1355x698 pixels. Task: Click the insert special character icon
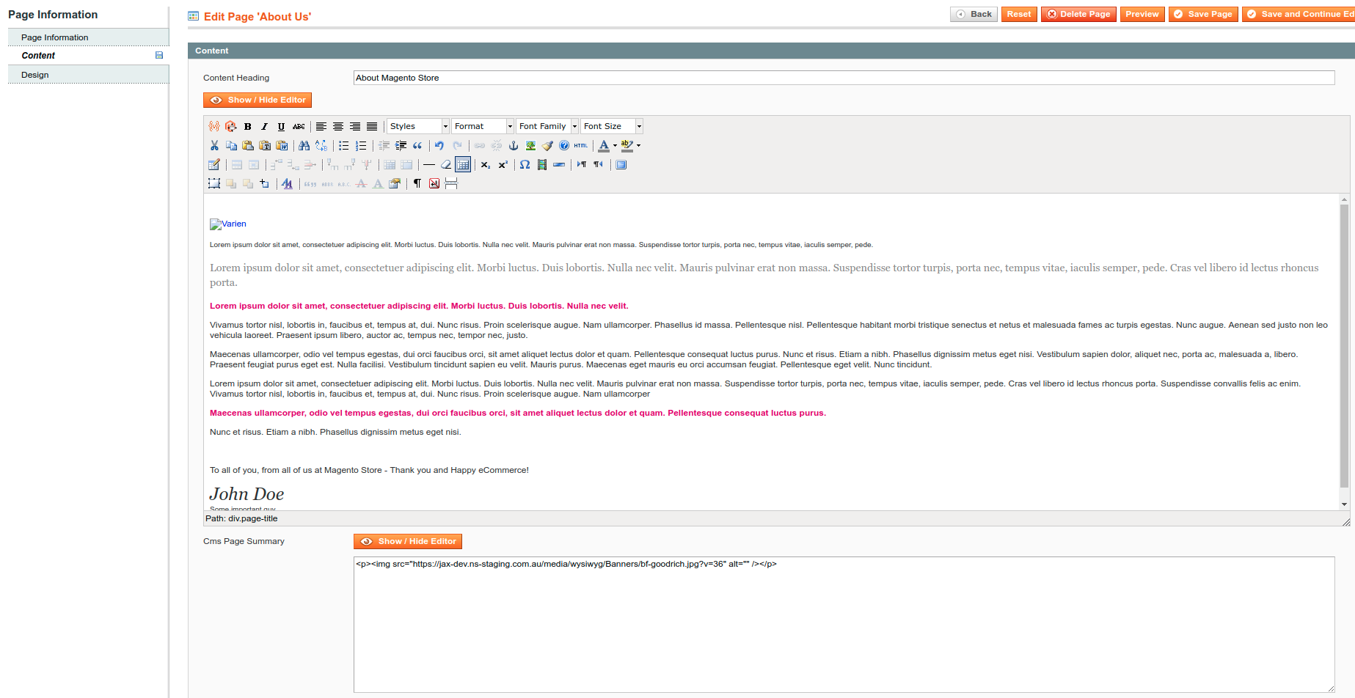[525, 165]
